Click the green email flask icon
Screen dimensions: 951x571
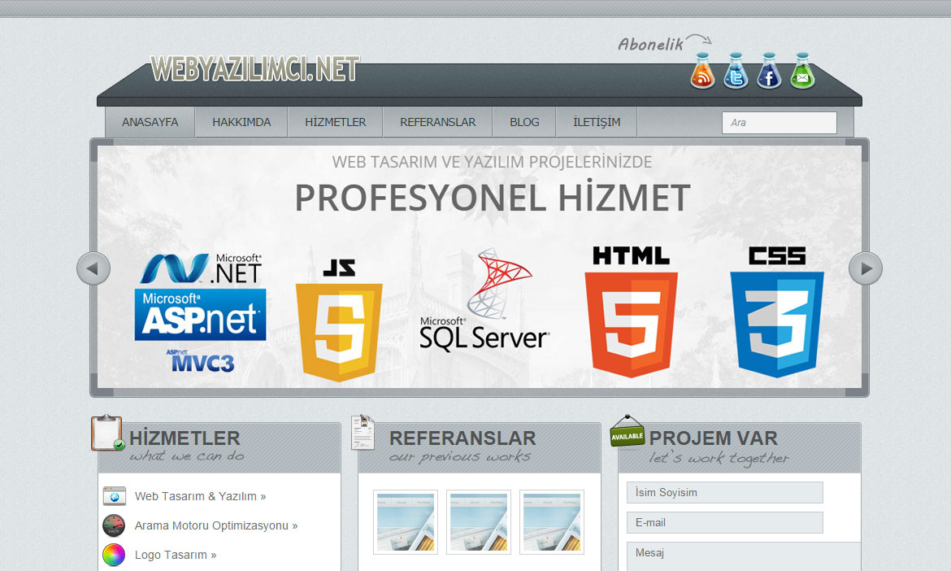[801, 71]
